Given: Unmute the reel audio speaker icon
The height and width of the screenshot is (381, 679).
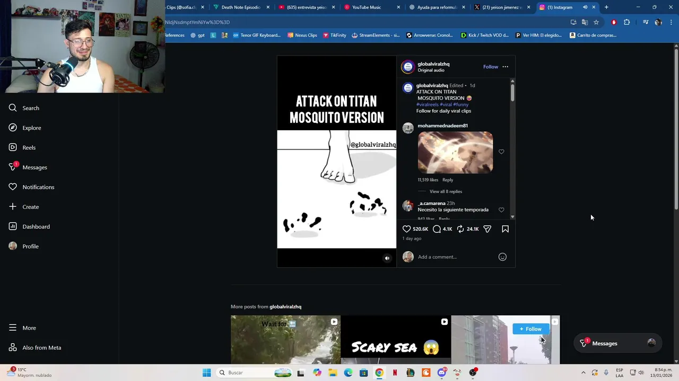Looking at the screenshot, I should click(x=387, y=258).
